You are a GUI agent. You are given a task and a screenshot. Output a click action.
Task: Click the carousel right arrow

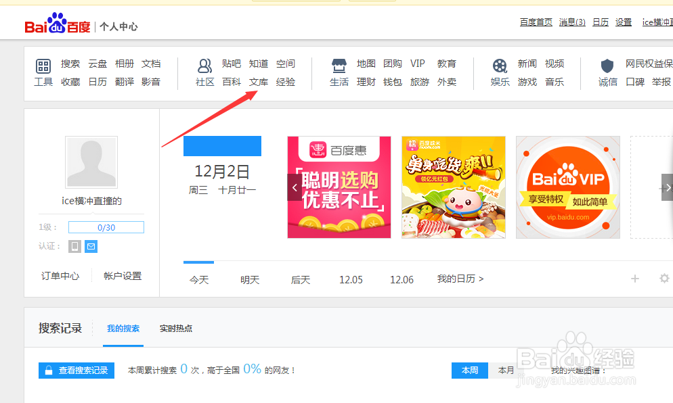coord(667,187)
